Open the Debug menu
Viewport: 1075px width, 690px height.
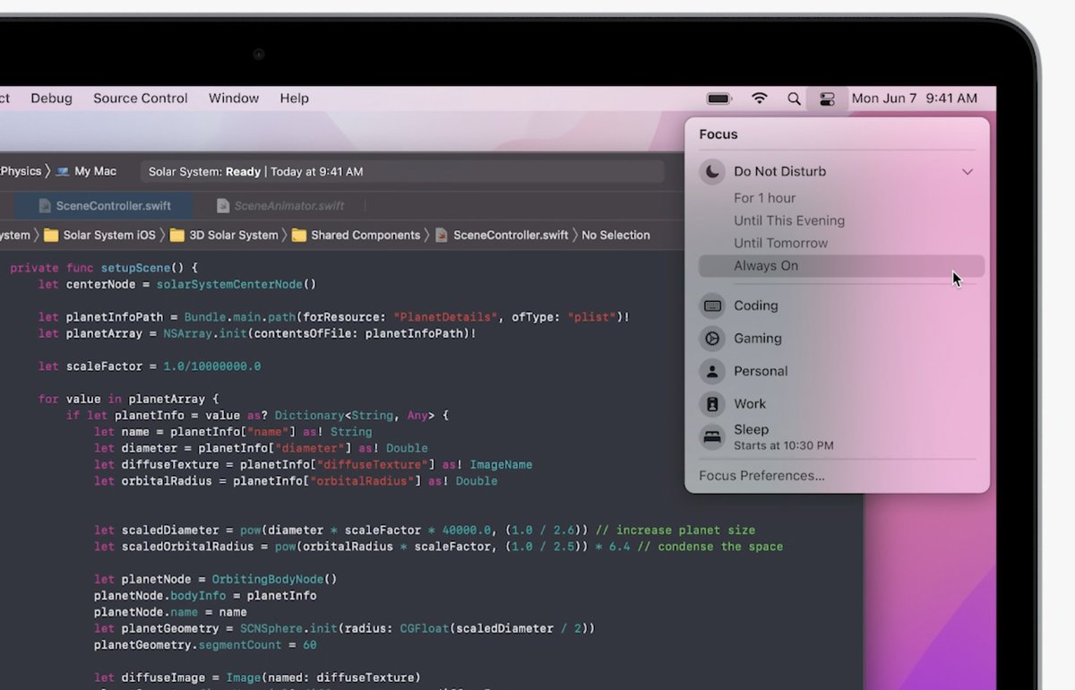[51, 99]
